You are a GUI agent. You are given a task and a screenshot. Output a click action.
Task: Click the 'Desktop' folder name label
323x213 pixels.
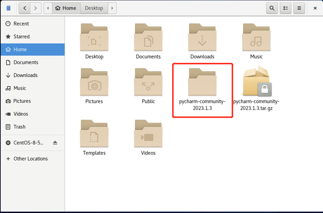(x=94, y=57)
